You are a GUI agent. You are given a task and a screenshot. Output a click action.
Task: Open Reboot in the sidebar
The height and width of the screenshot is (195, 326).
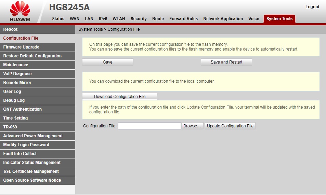(38, 29)
